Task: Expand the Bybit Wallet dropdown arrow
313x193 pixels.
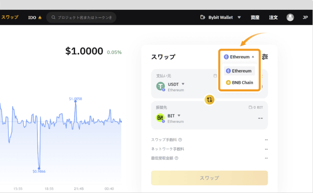Action: 239,18
